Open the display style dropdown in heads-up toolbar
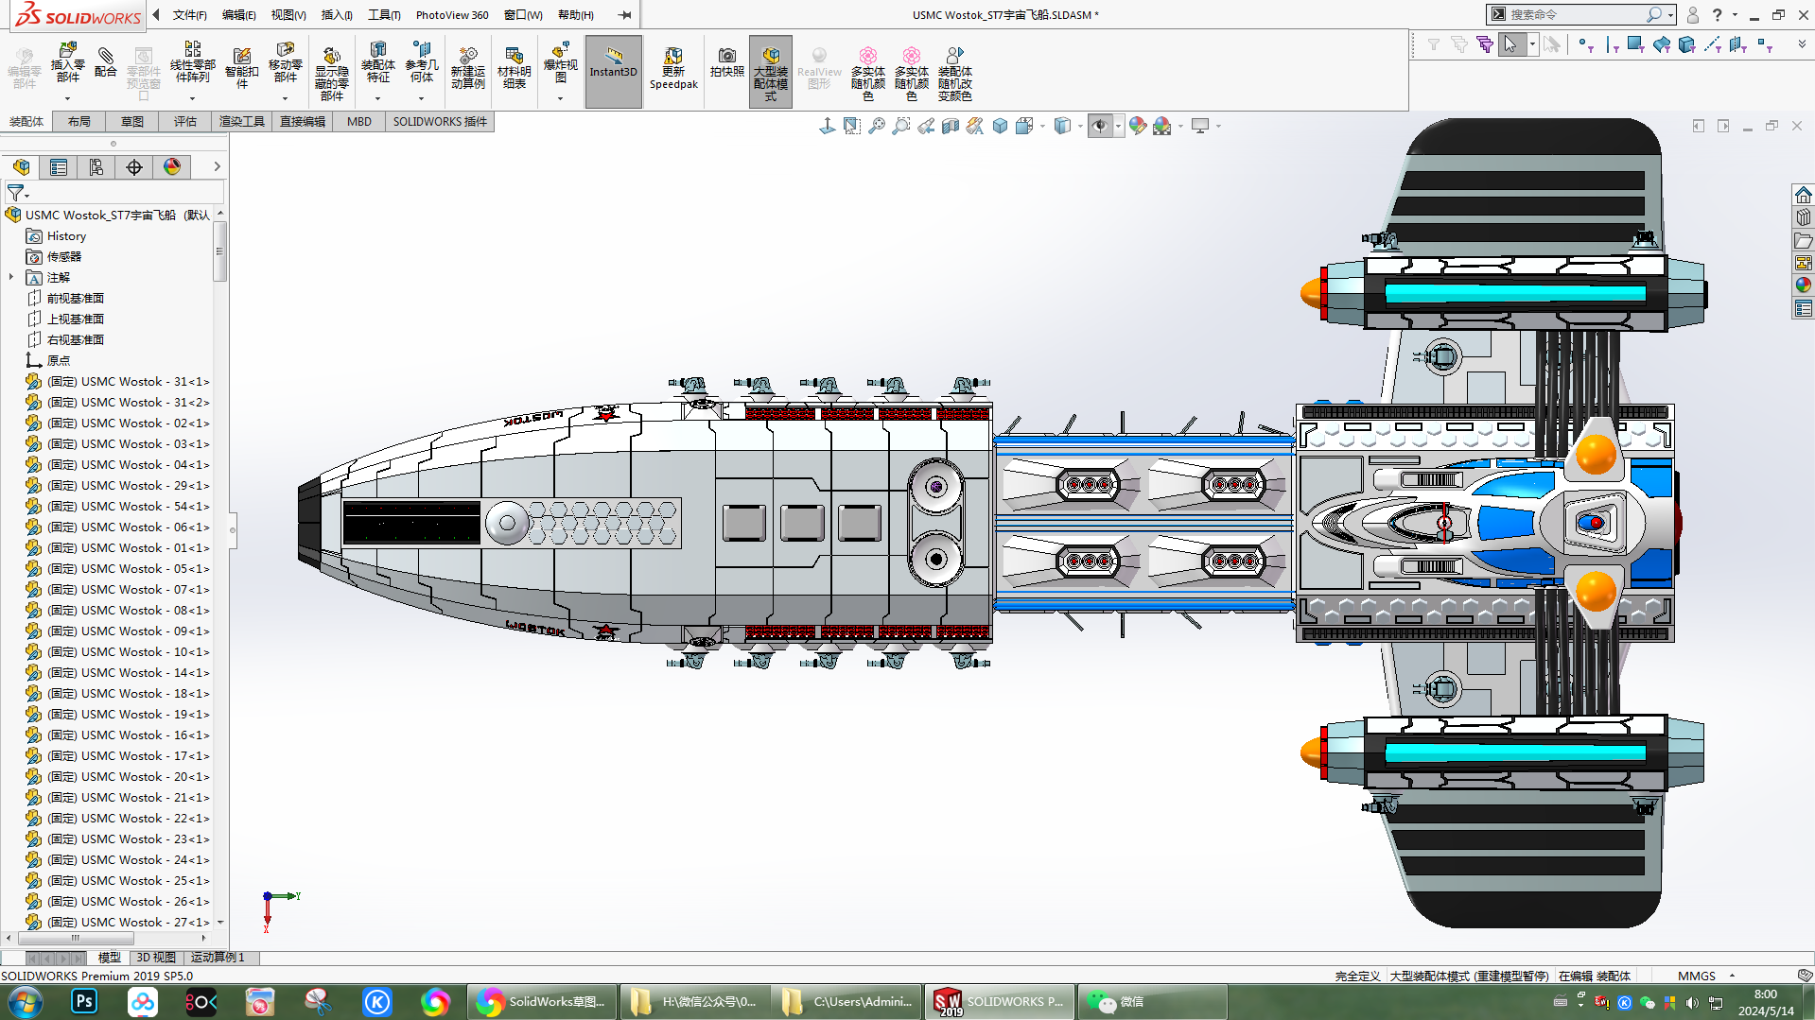 (1080, 126)
